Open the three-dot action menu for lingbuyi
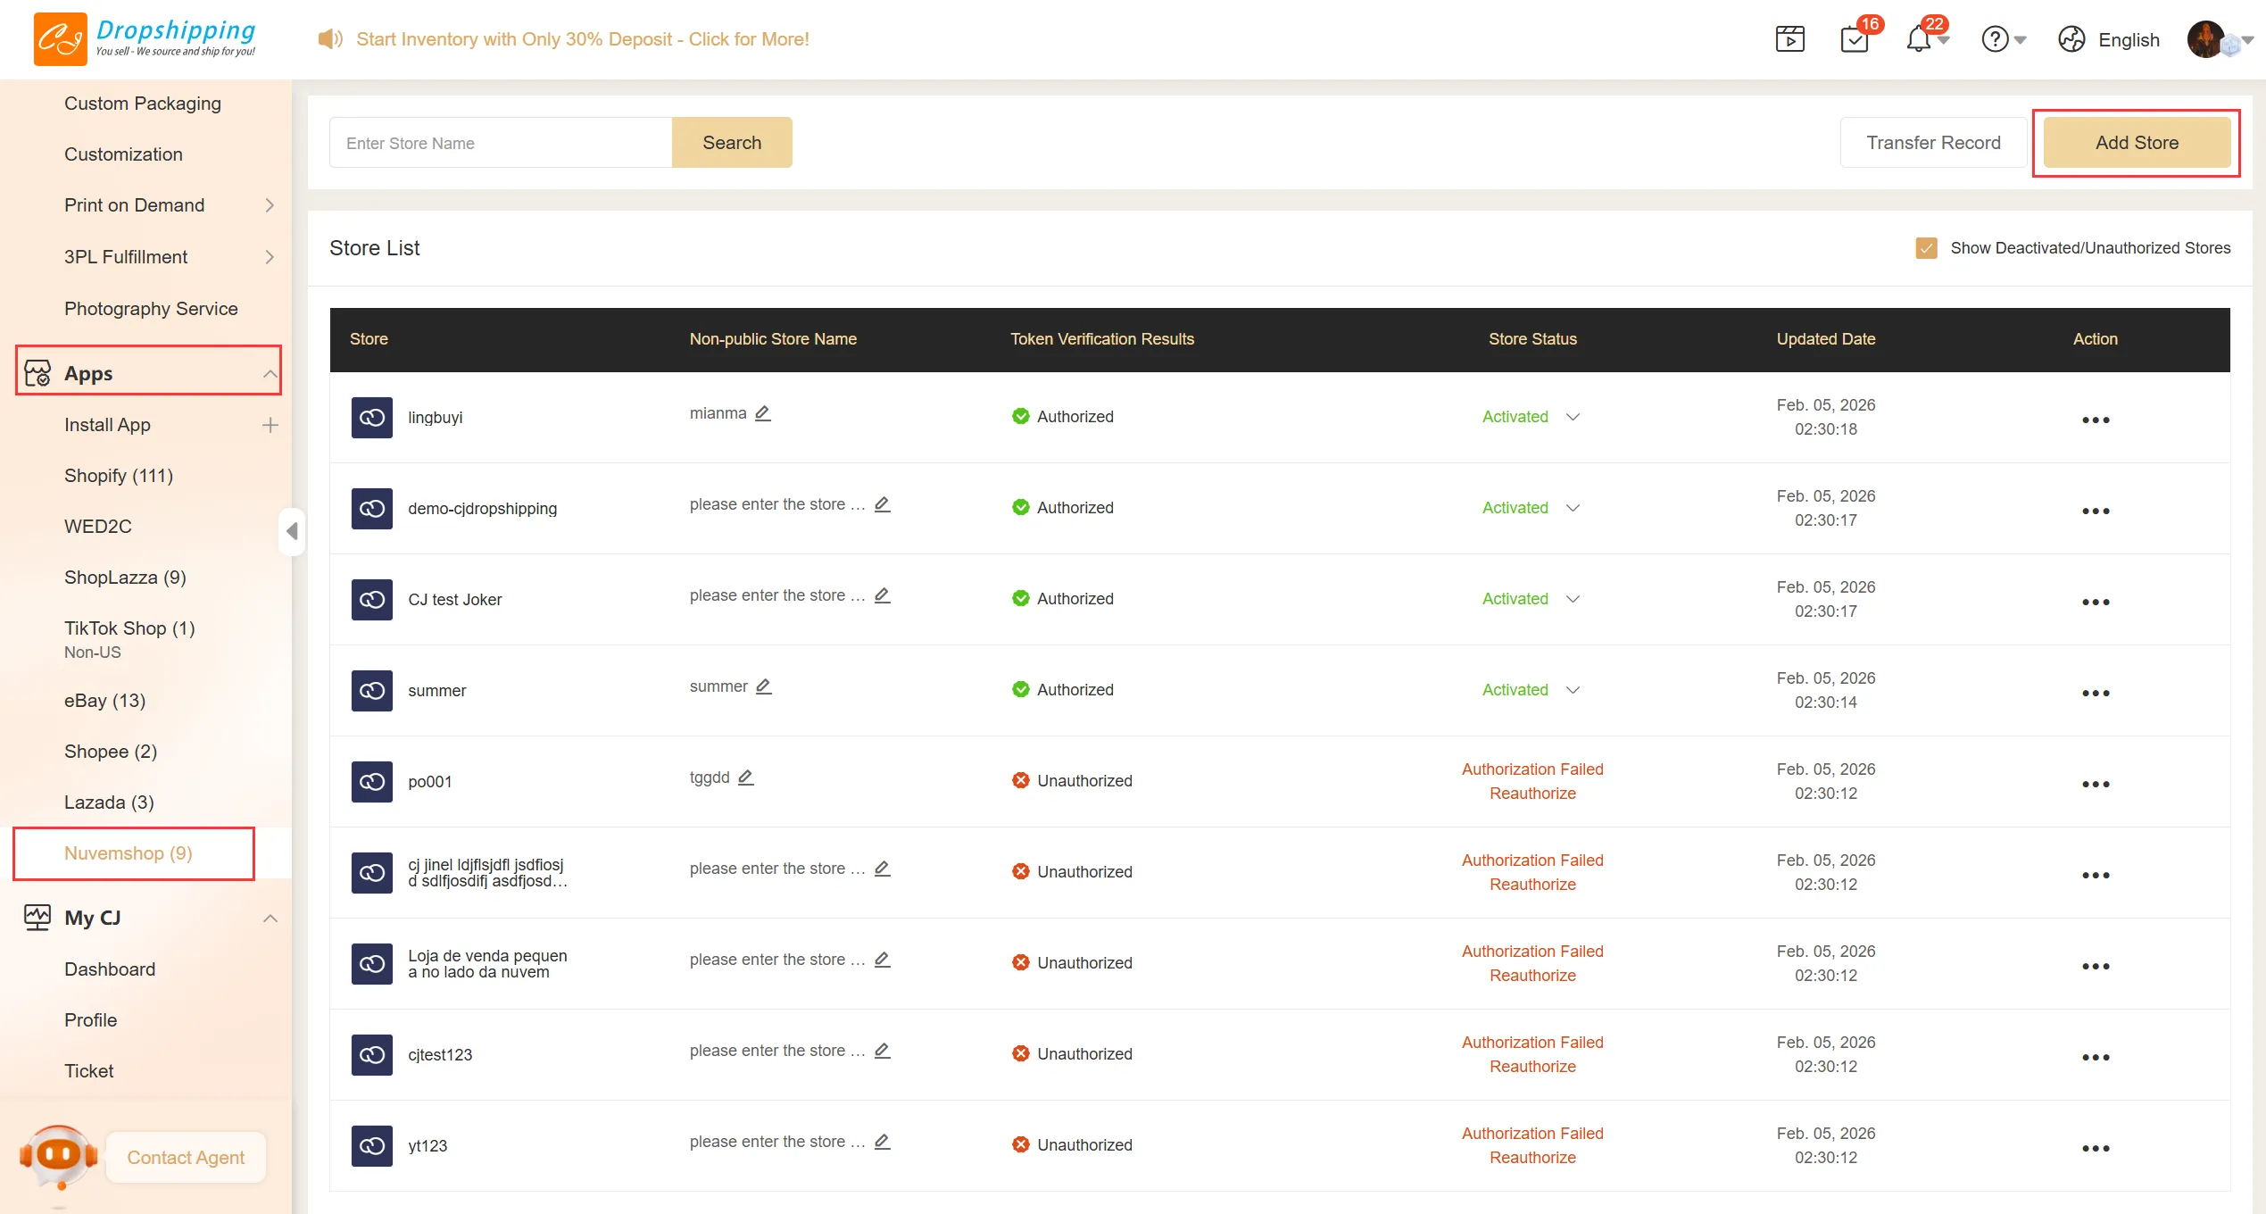 [2095, 420]
